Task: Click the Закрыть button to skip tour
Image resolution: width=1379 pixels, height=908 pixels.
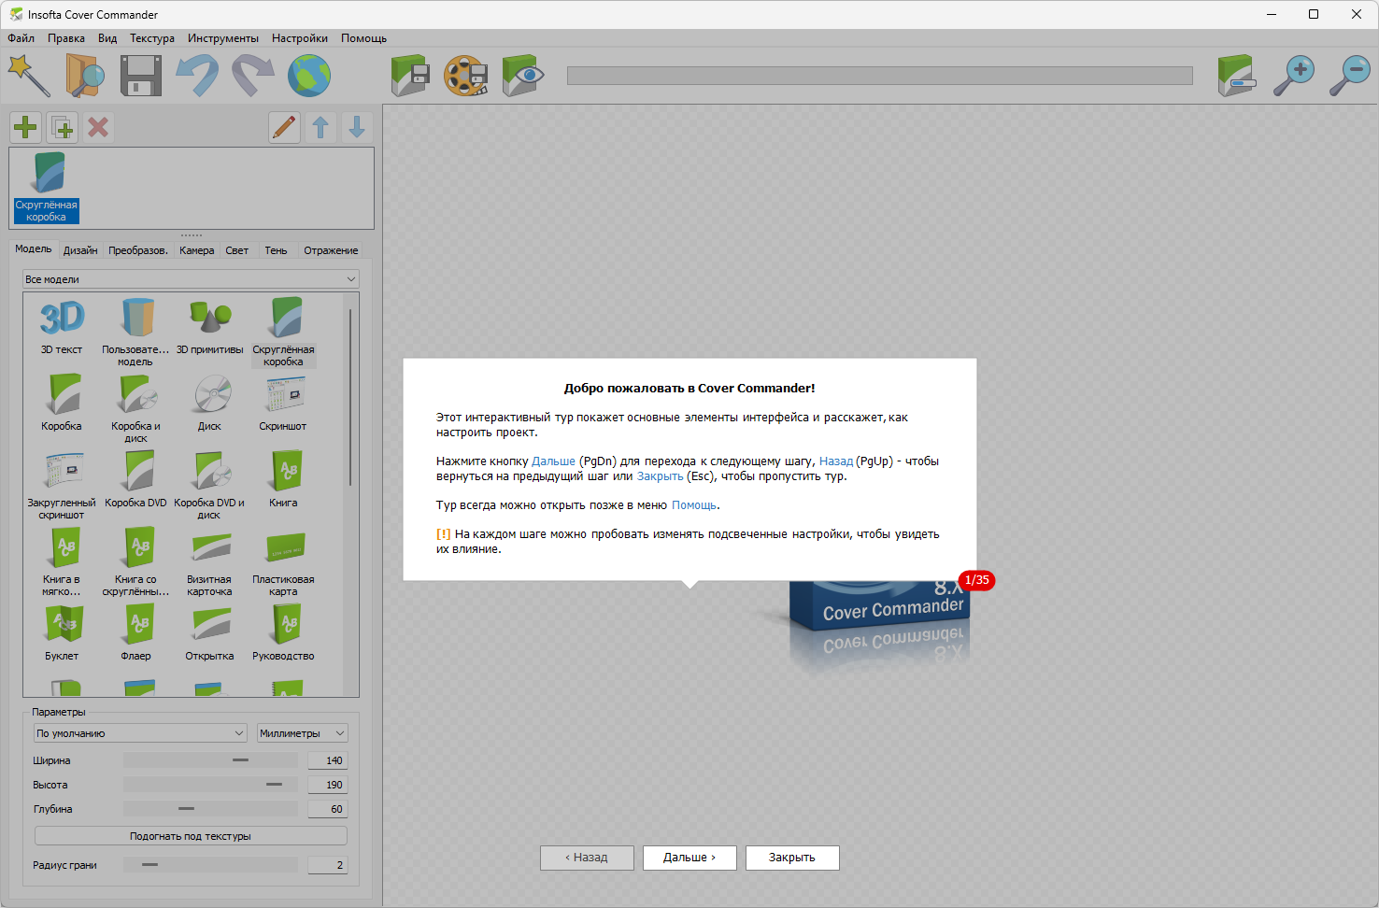Action: tap(792, 858)
